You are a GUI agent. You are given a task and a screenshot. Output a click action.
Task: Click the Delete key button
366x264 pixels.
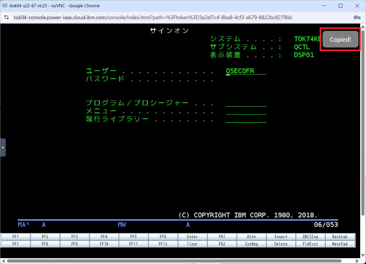(x=281, y=244)
